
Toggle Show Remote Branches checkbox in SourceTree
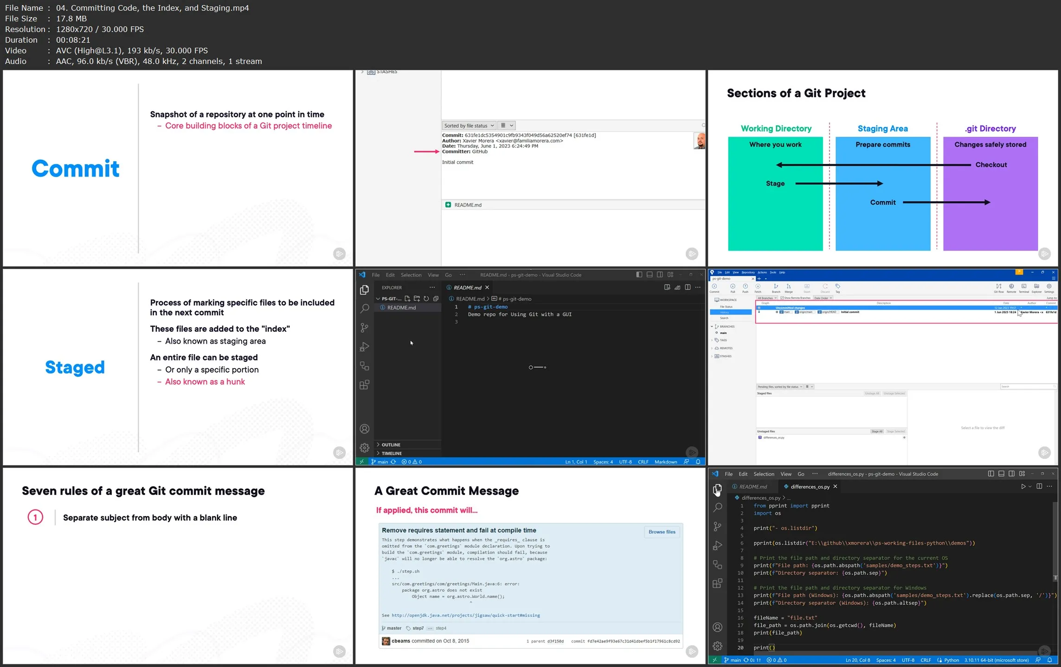click(782, 298)
